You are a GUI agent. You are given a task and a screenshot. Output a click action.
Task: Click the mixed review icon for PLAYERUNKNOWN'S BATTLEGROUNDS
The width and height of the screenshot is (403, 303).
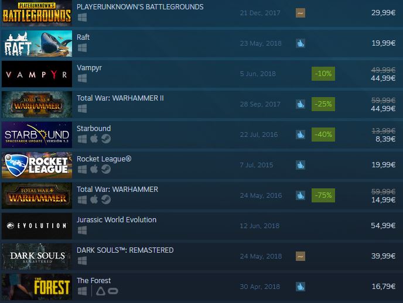300,13
